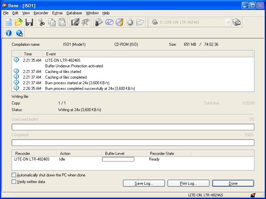This screenshot has width=266, height=199.
Task: Click the Burn disc toolbar icon
Action: (x=99, y=22)
